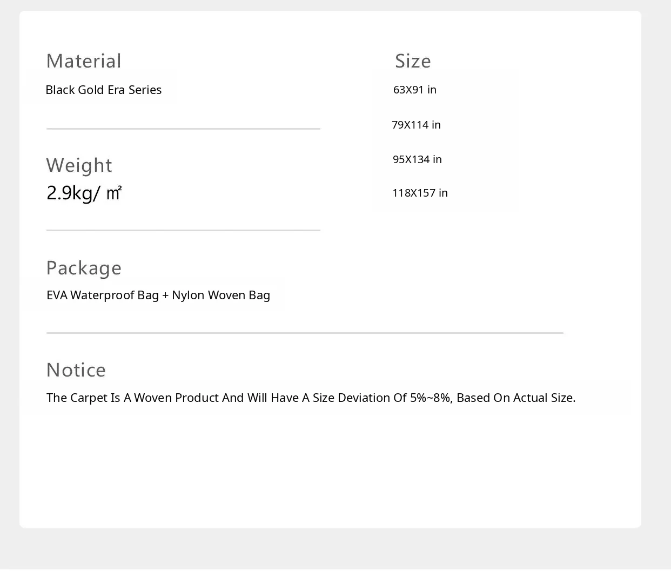Choose the 63X91 in size

[x=414, y=90]
